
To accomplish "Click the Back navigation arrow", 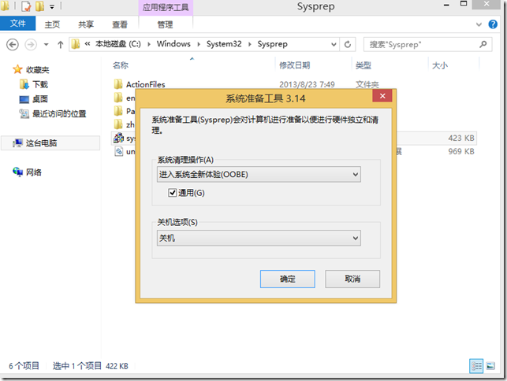I will pyautogui.click(x=13, y=44).
